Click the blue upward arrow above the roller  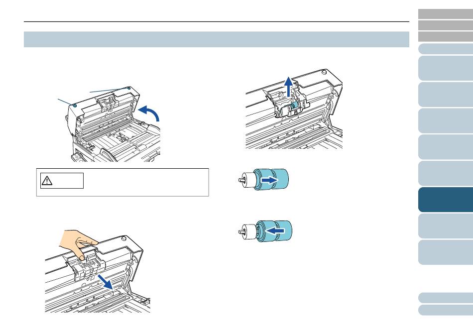289,87
